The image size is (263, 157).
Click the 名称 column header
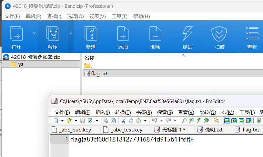(x=89, y=58)
